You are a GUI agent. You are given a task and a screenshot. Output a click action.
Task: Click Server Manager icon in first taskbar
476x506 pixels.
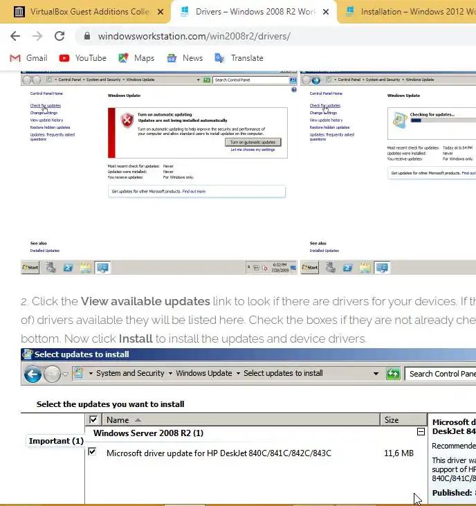click(x=51, y=267)
